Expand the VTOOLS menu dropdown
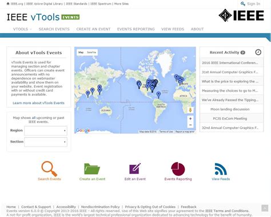This screenshot has width=271, height=217. 22,29
